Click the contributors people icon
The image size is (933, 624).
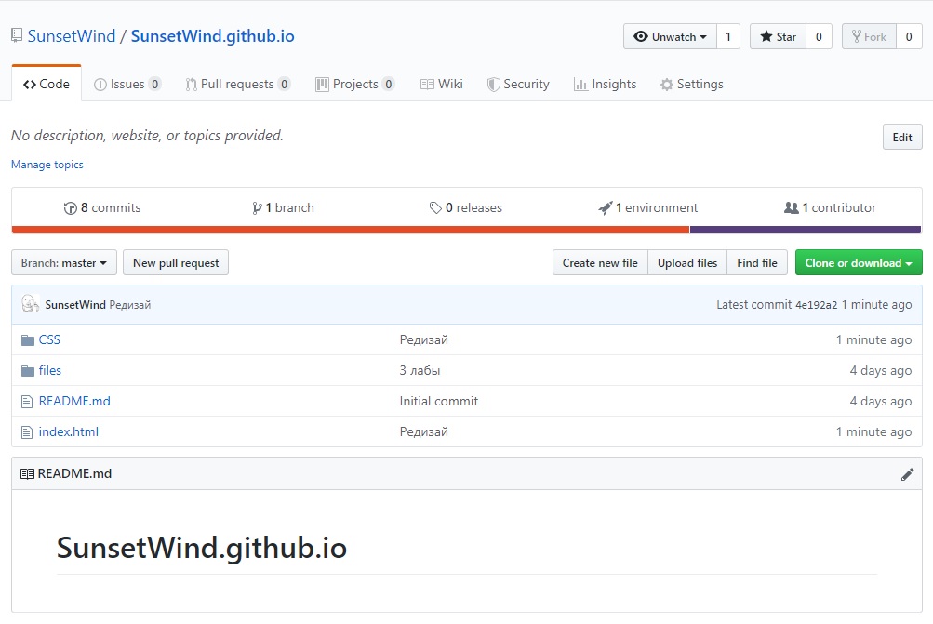[x=792, y=208]
